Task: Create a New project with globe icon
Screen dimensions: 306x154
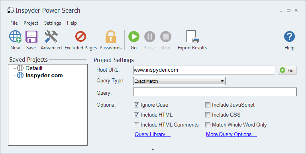Action: [15, 40]
